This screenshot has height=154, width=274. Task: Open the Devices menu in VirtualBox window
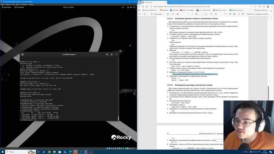pos(24,5)
